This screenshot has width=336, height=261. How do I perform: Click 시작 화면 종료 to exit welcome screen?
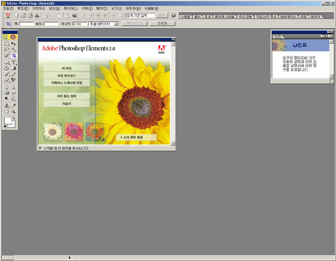(136, 138)
